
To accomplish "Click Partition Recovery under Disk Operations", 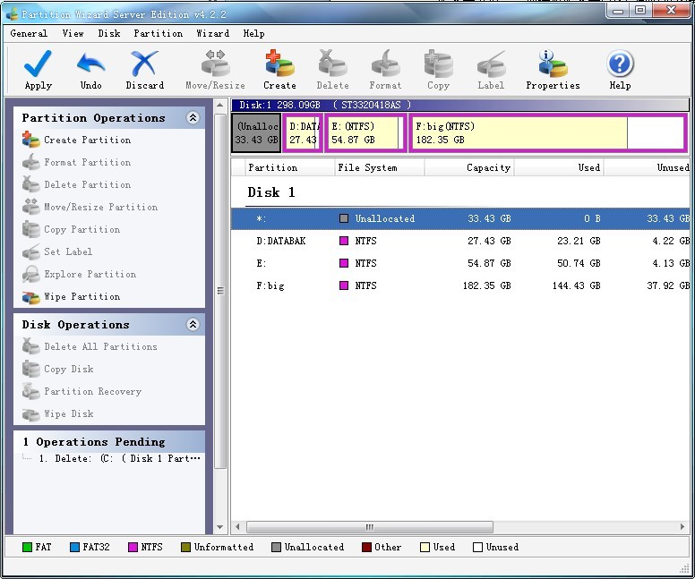I will [x=82, y=391].
